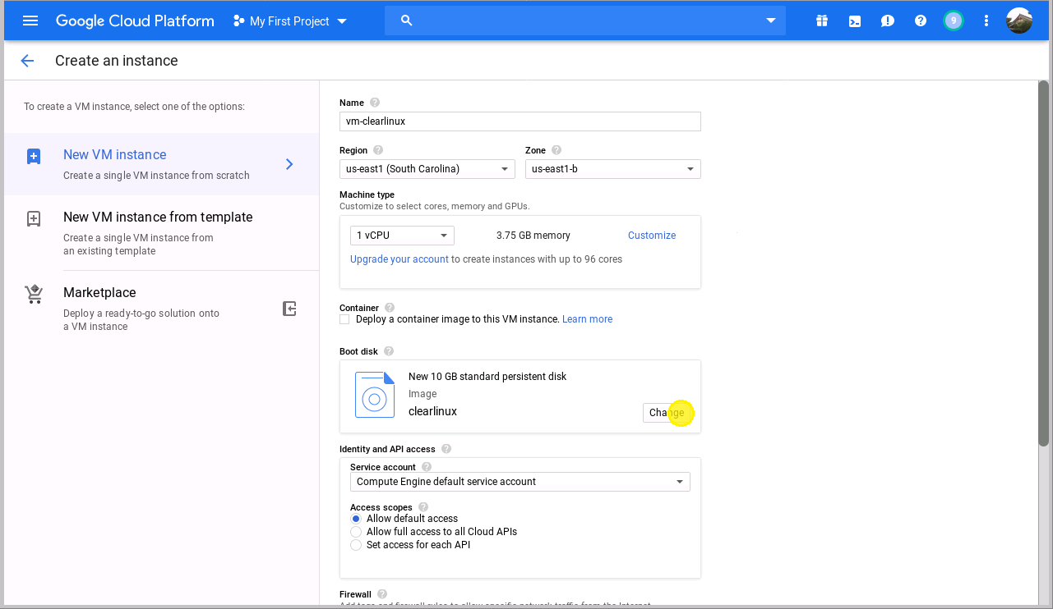Click help icon beside Service account

(x=427, y=467)
